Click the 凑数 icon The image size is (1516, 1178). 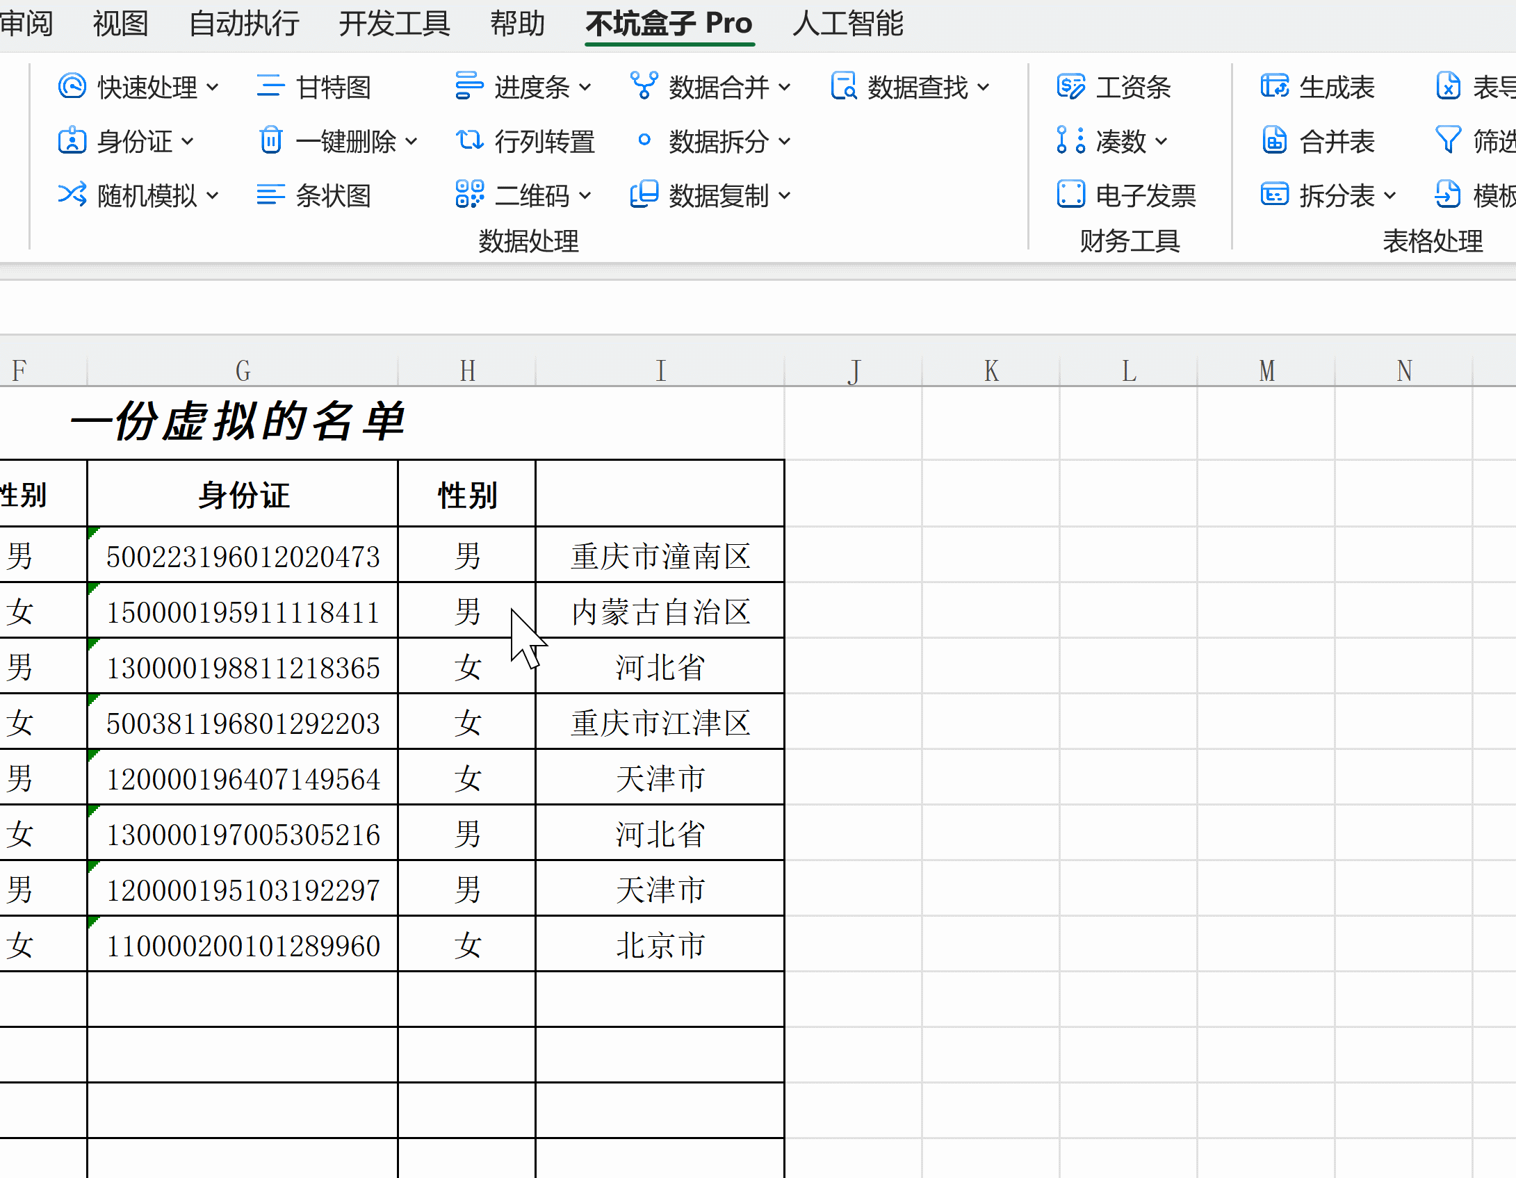(x=1070, y=141)
